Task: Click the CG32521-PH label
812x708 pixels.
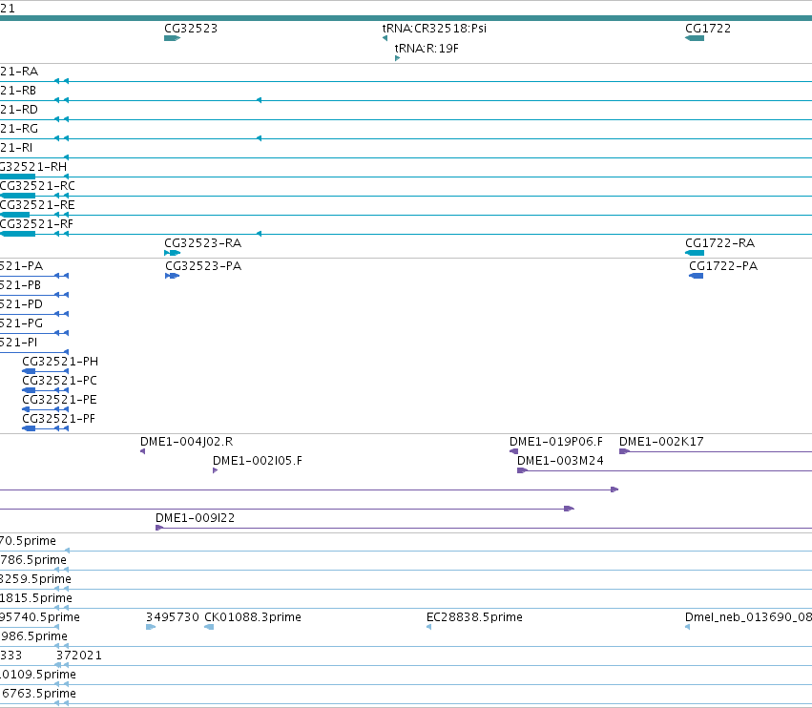Action: click(x=60, y=362)
